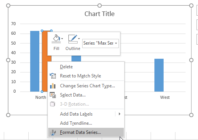The width and height of the screenshot is (198, 140).
Task: Expand the Add Data Labels submenu arrow
Action: tap(120, 114)
